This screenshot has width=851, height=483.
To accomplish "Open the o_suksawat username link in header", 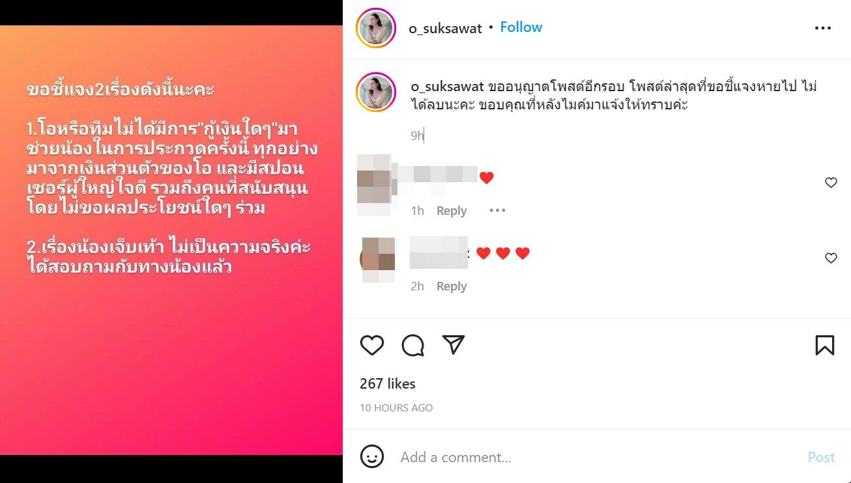I will (445, 29).
